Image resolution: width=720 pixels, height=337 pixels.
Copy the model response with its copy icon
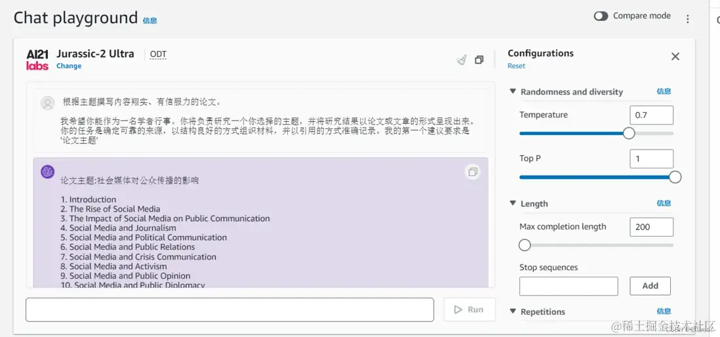(472, 172)
